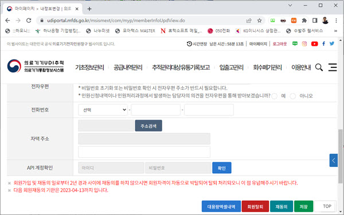344x215 pixels.
Task: Open the 전화번호 선택 dropdown
Action: click(x=103, y=110)
